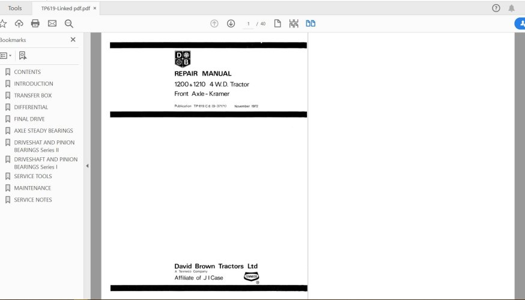Toggle the two-page view mode
The height and width of the screenshot is (300, 525).
click(x=311, y=23)
